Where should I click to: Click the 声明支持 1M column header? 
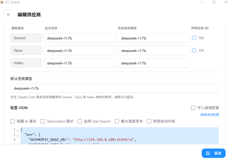200,28
